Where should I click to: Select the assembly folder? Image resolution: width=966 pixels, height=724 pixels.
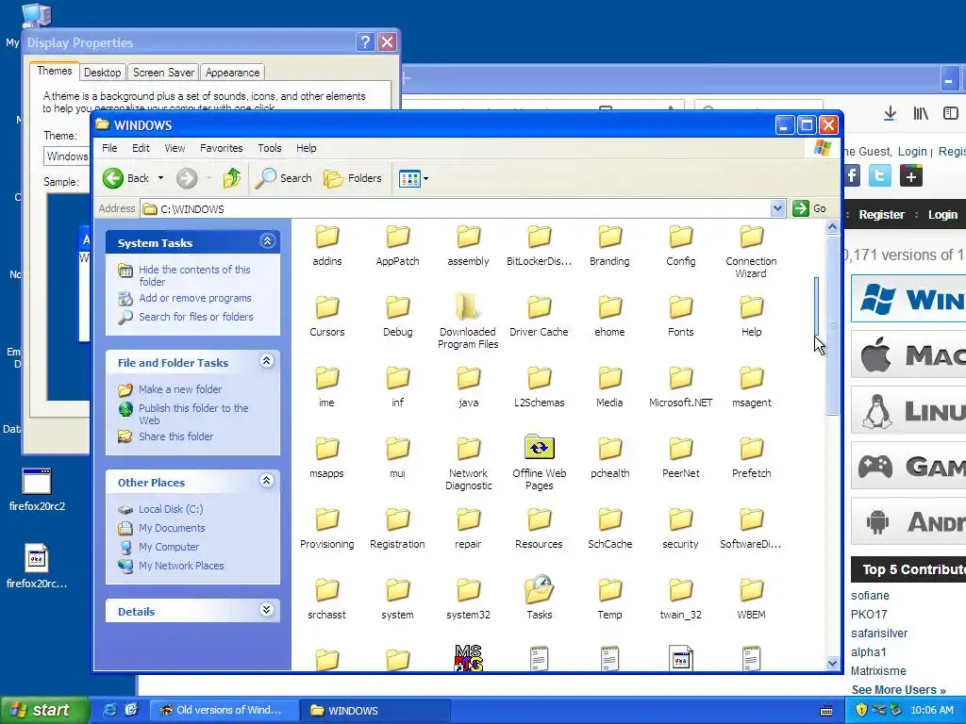click(468, 246)
